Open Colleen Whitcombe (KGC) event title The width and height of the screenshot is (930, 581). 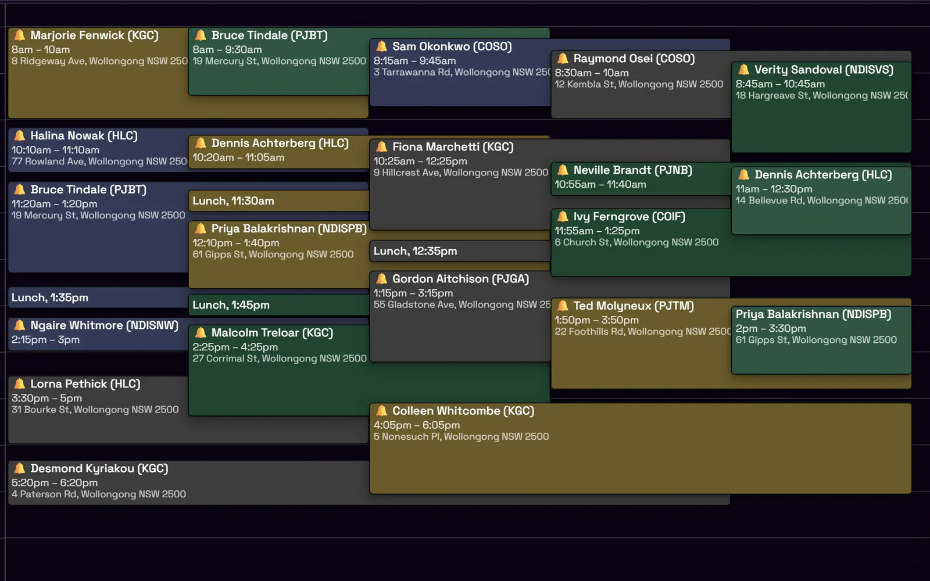pyautogui.click(x=463, y=411)
